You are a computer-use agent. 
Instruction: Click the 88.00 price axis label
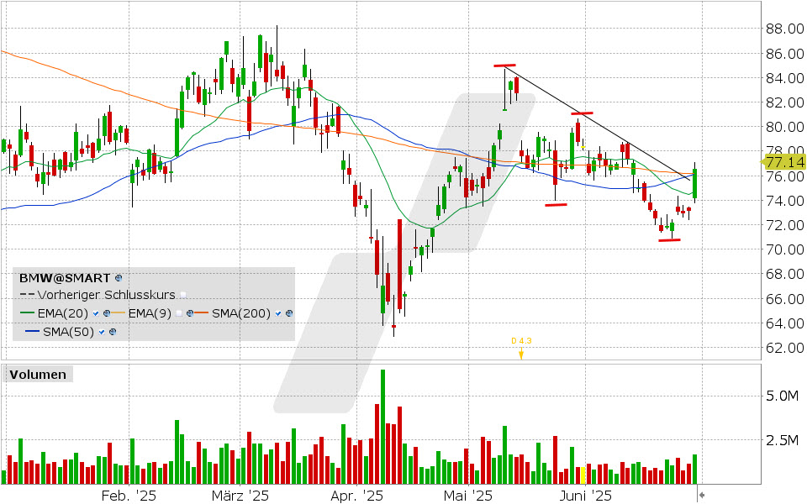(784, 29)
